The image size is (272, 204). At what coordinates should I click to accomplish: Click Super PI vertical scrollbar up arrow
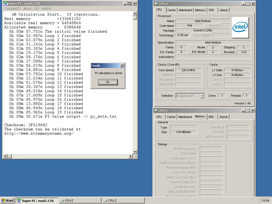[x=135, y=13]
